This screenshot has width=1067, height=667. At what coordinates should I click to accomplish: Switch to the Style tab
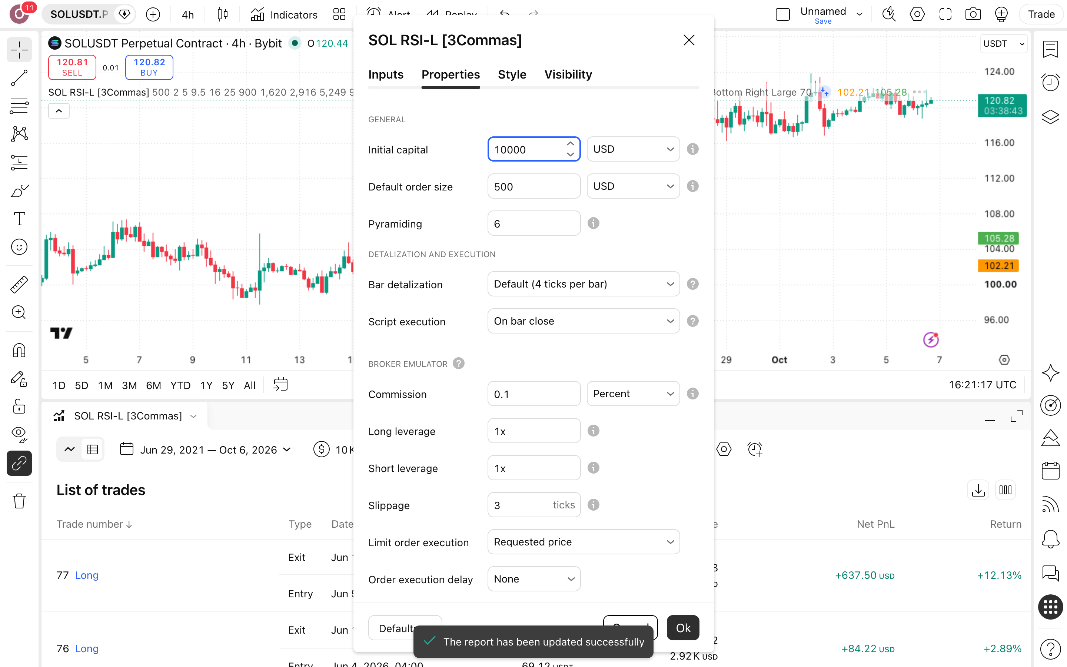tap(512, 74)
